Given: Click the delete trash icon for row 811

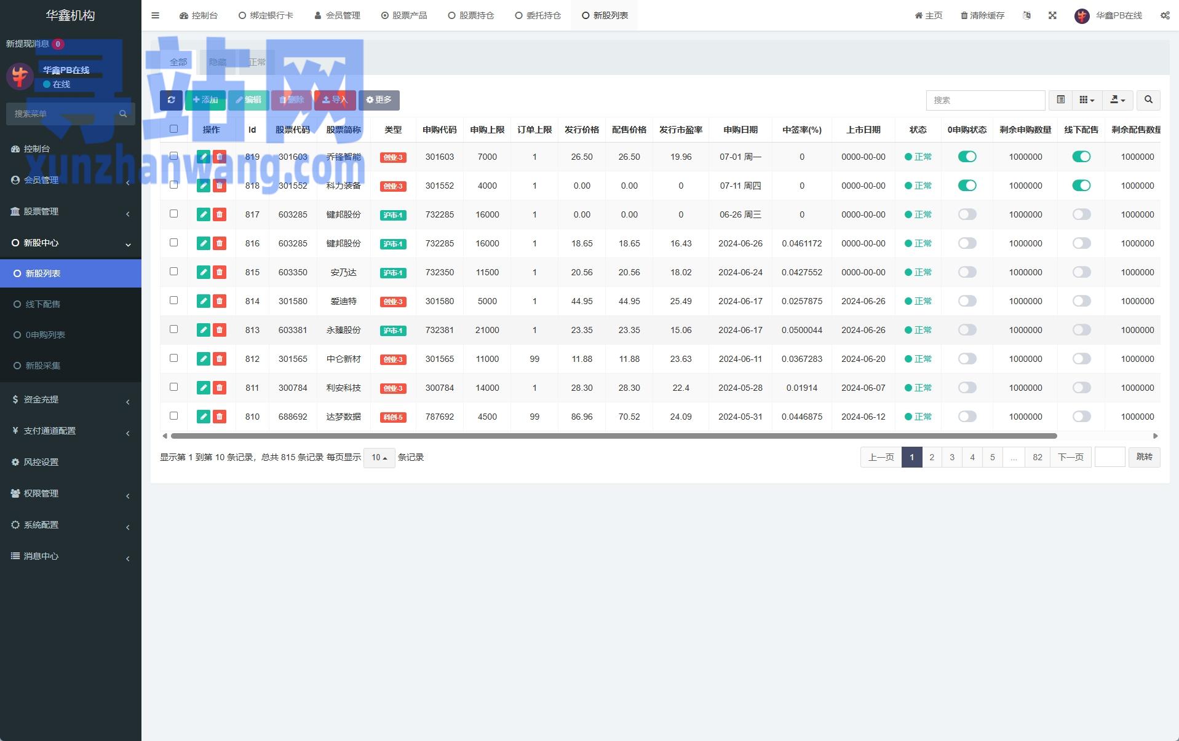Looking at the screenshot, I should click(x=220, y=388).
